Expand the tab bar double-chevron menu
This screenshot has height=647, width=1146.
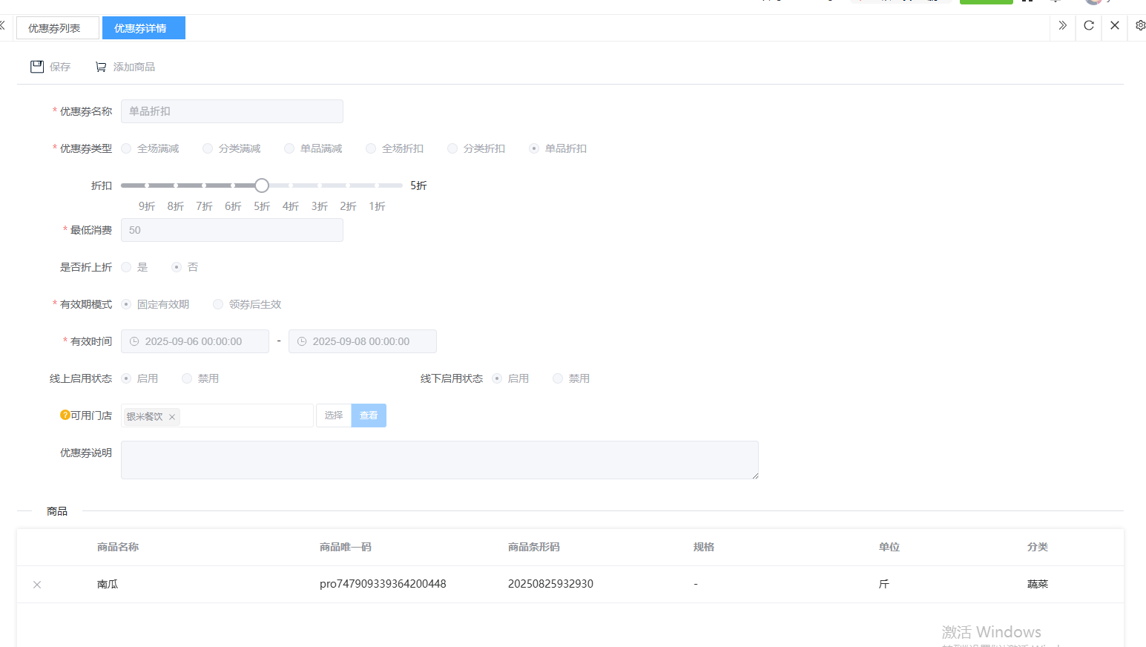coord(1062,26)
